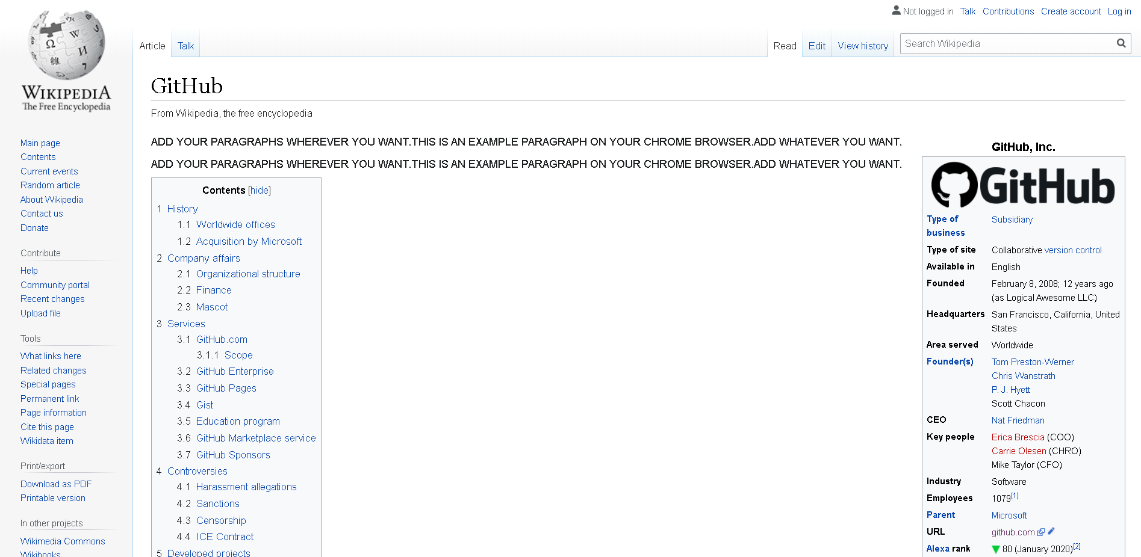The width and height of the screenshot is (1141, 557).
Task: Switch to the Talk tab
Action: pos(185,46)
